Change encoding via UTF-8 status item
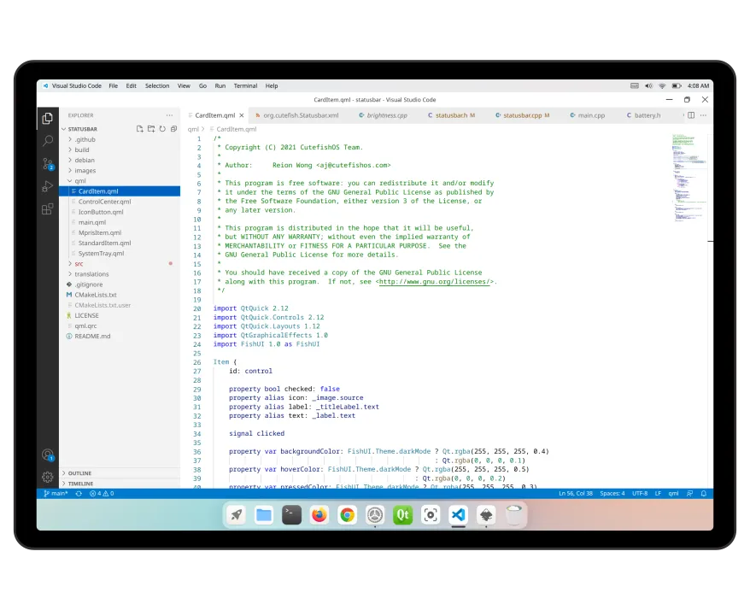 click(640, 493)
